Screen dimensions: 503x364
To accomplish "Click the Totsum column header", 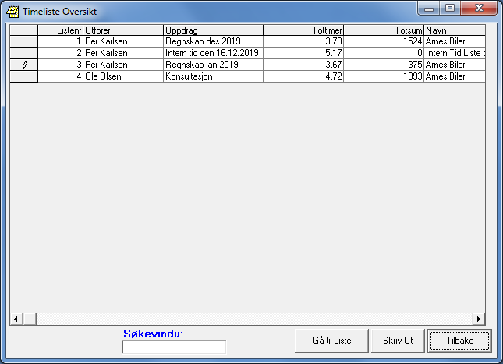I will pyautogui.click(x=384, y=30).
